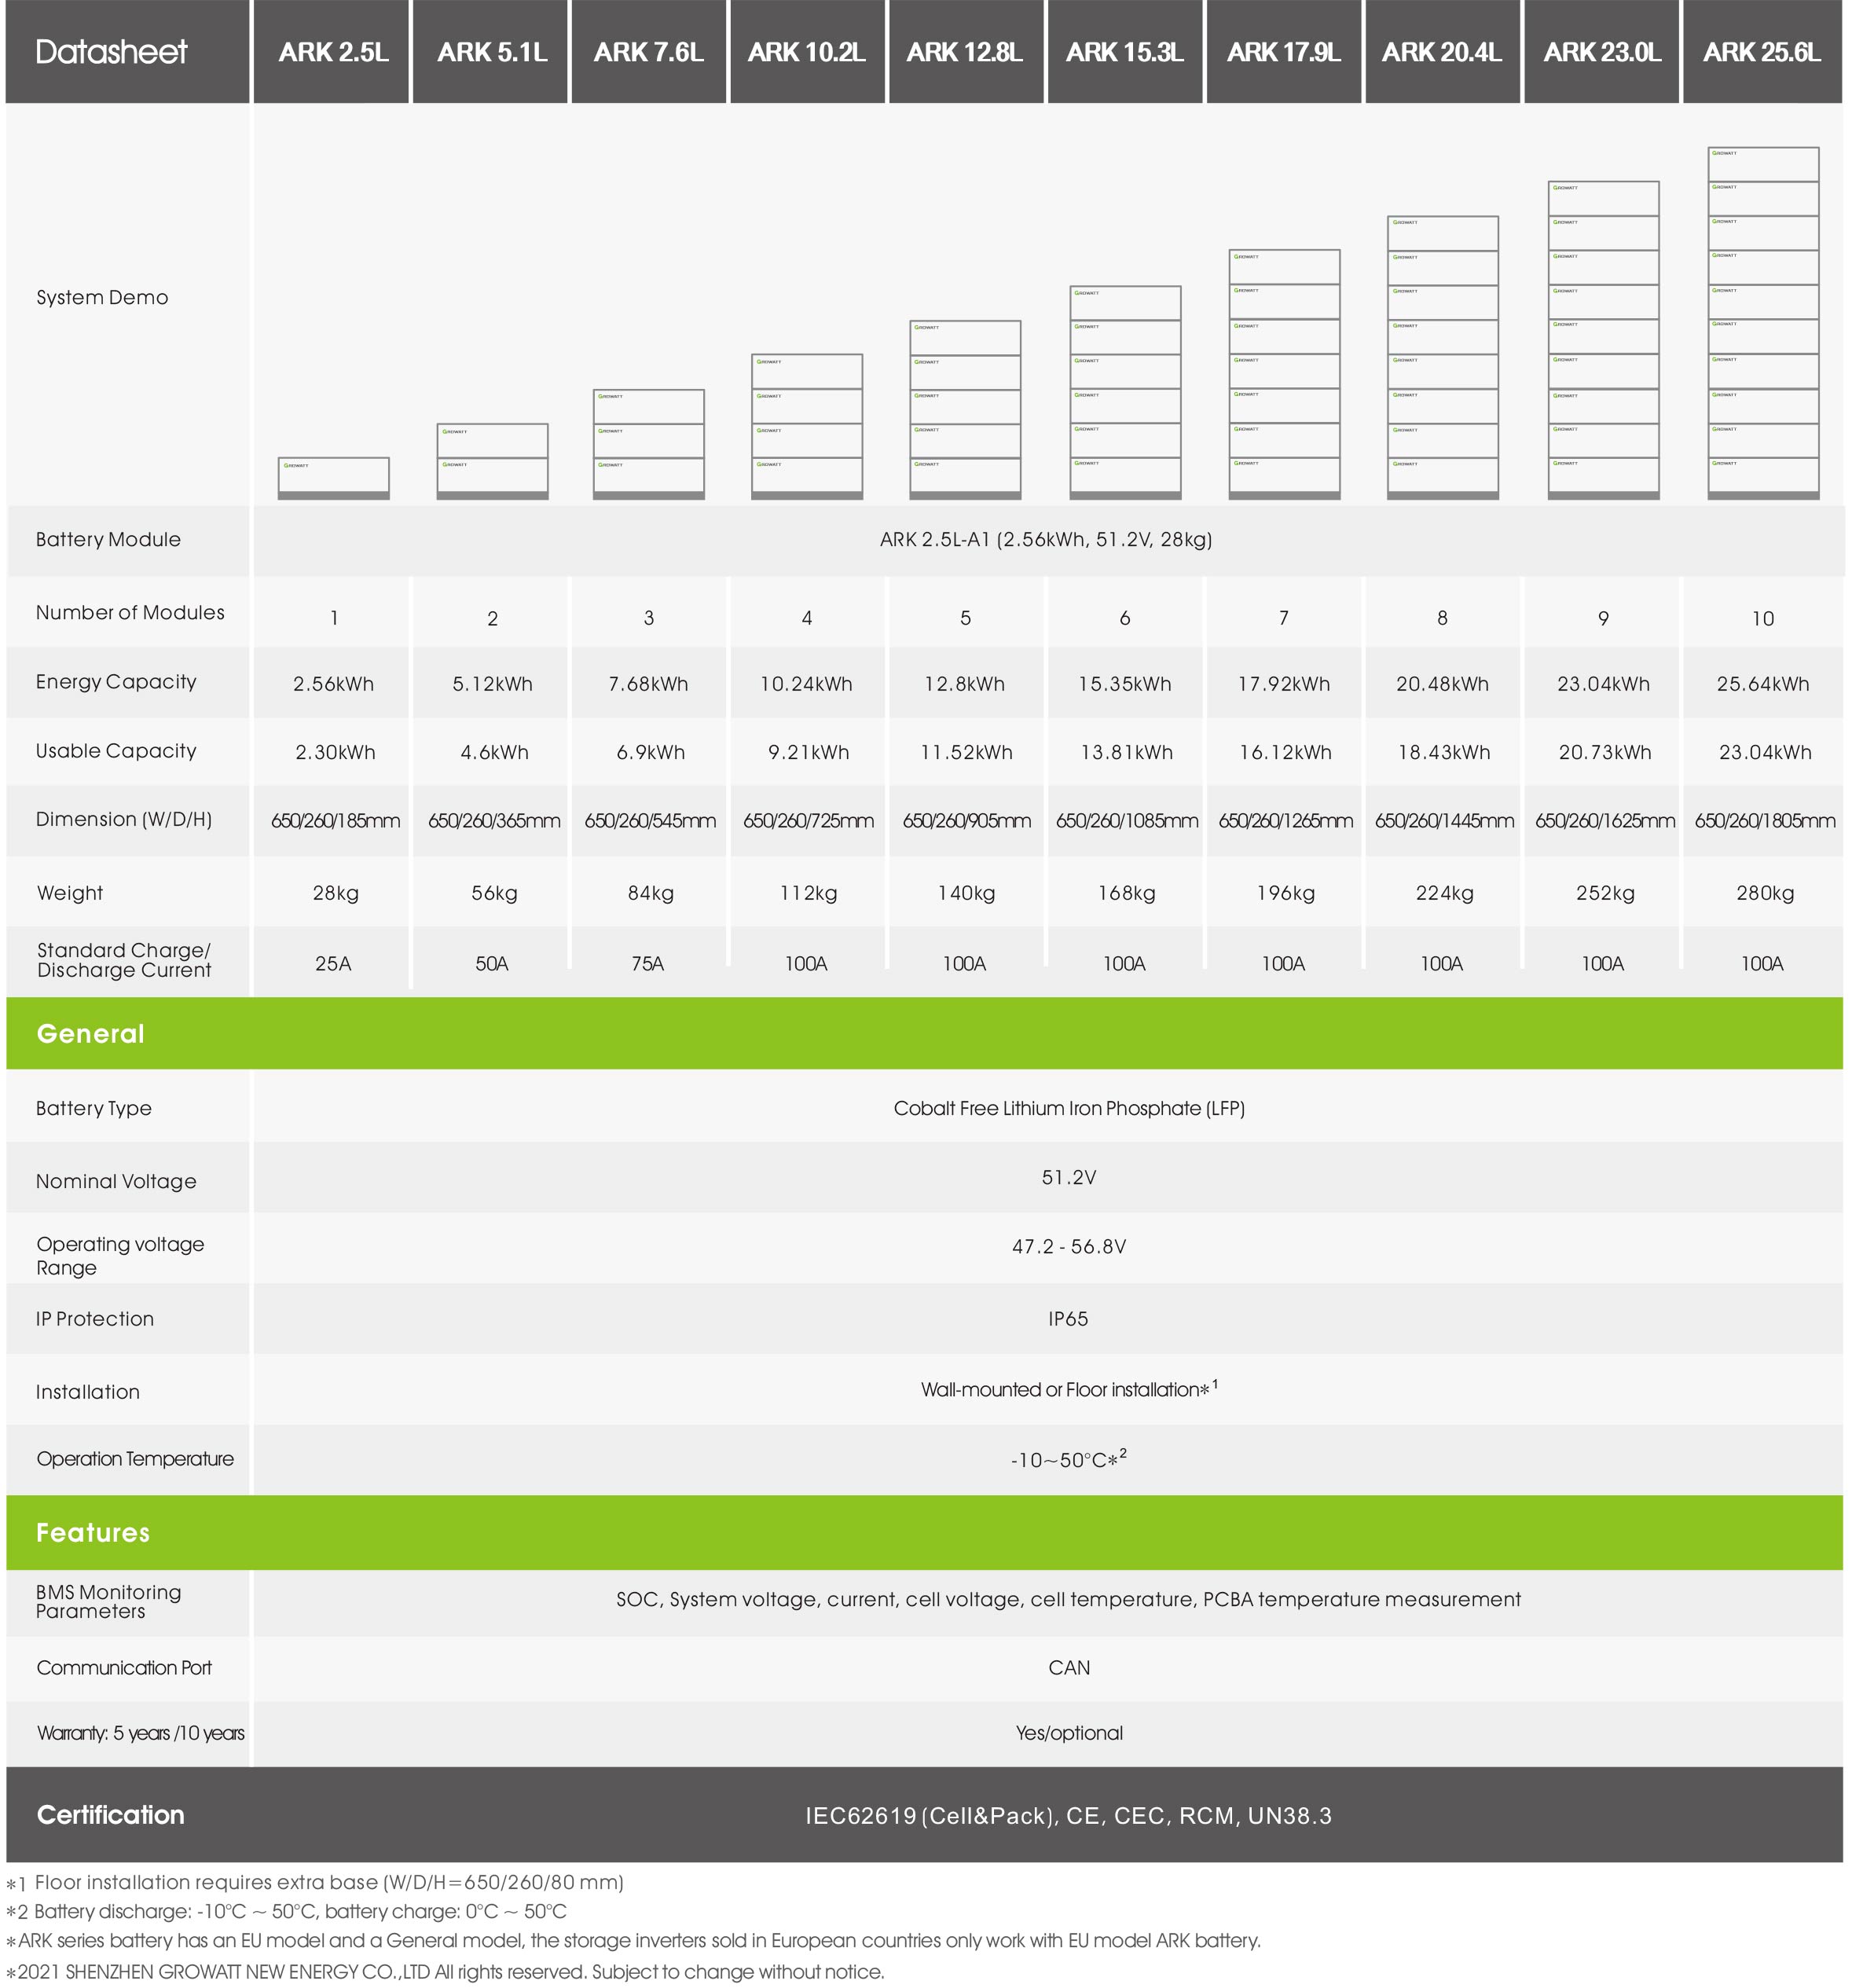Viewport: 1852px width, 1988px height.
Task: Click the Certification row label
Action: 110,1815
